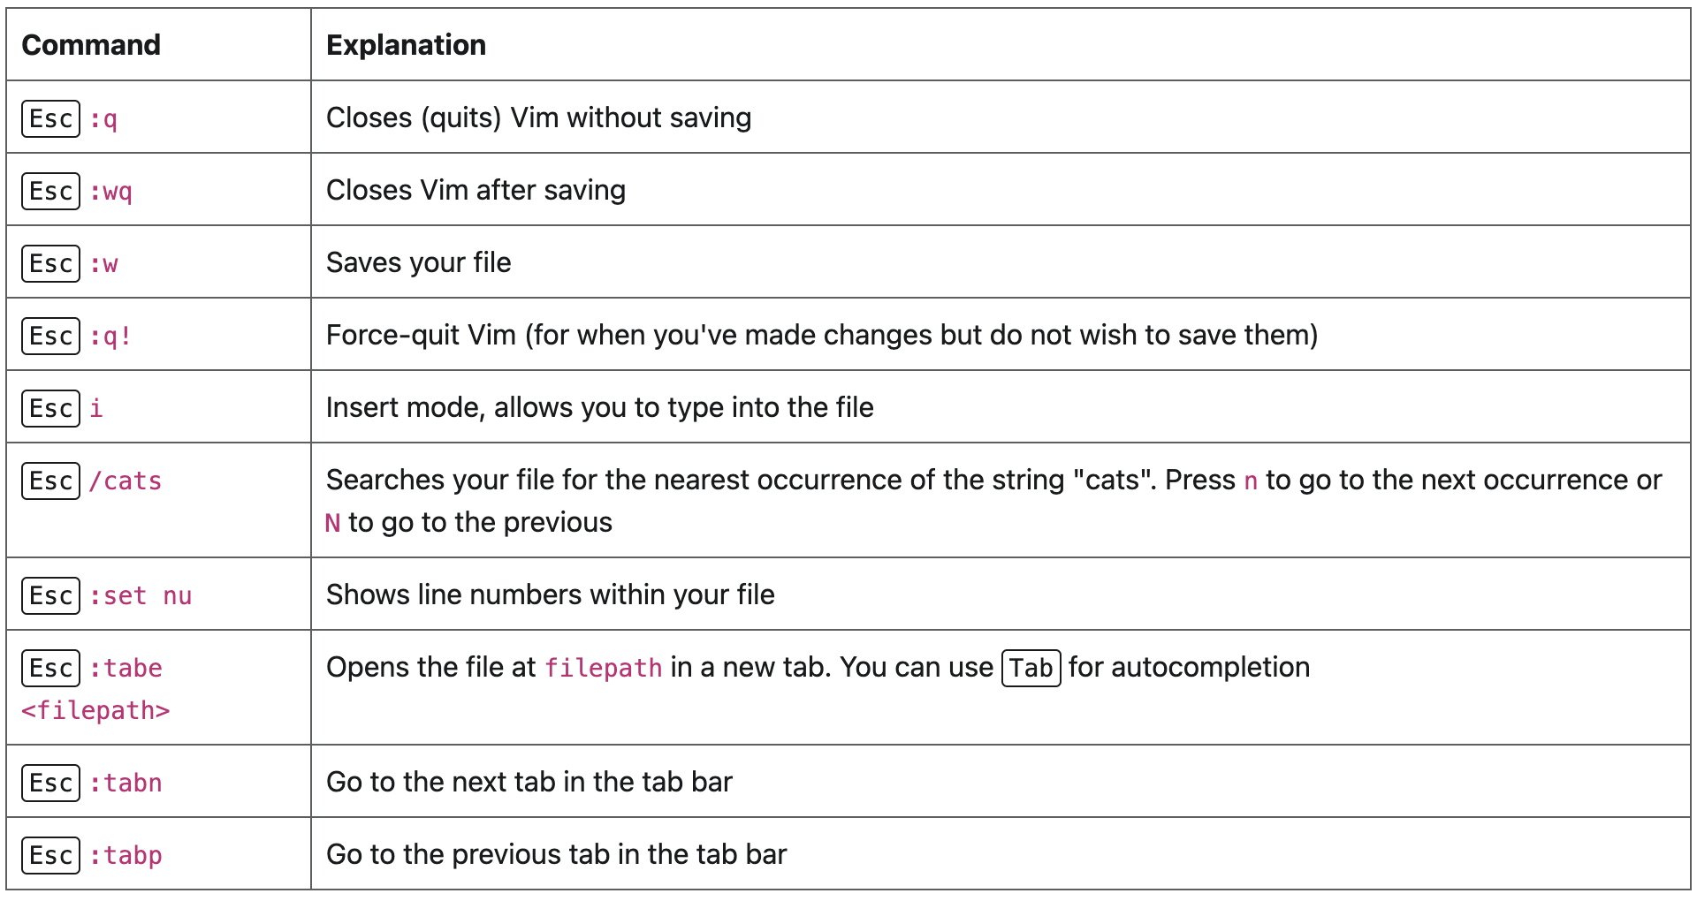The width and height of the screenshot is (1697, 901).
Task: Click the :tabn command code
Action: click(126, 784)
